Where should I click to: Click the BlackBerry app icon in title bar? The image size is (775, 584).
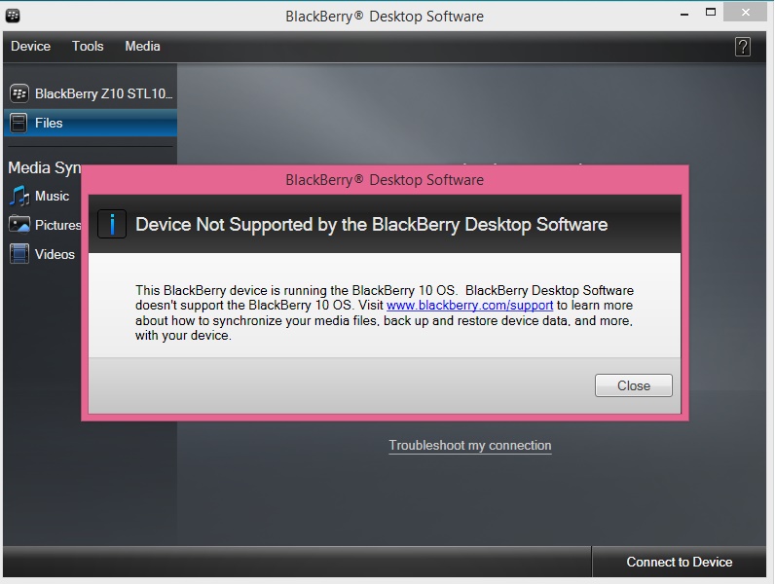click(13, 16)
